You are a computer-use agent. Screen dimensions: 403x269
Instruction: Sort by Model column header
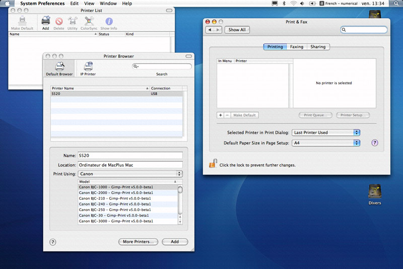tap(128, 181)
